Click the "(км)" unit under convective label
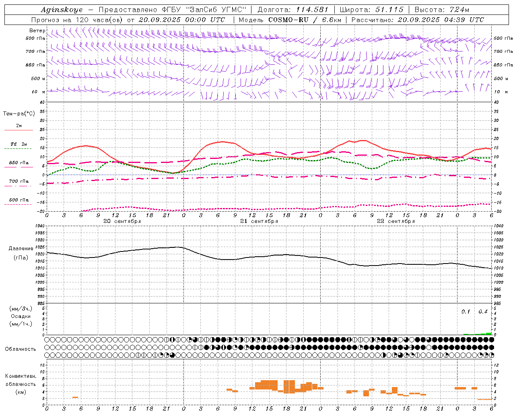The width and height of the screenshot is (515, 412). click(x=21, y=392)
